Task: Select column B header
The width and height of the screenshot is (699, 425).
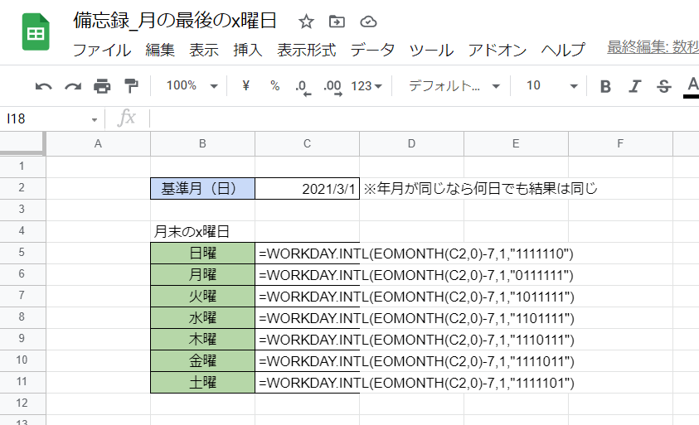Action: tap(202, 144)
